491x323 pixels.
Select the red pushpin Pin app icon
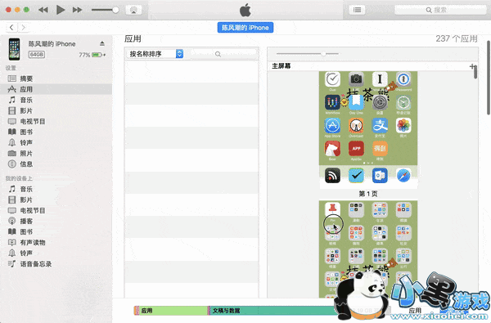click(332, 210)
